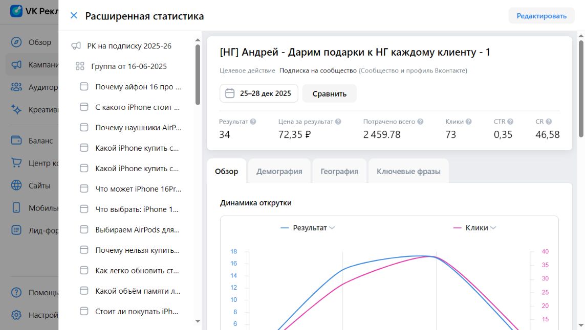Click the Креативы sparkle sidebar icon
585x330 pixels.
click(16, 109)
